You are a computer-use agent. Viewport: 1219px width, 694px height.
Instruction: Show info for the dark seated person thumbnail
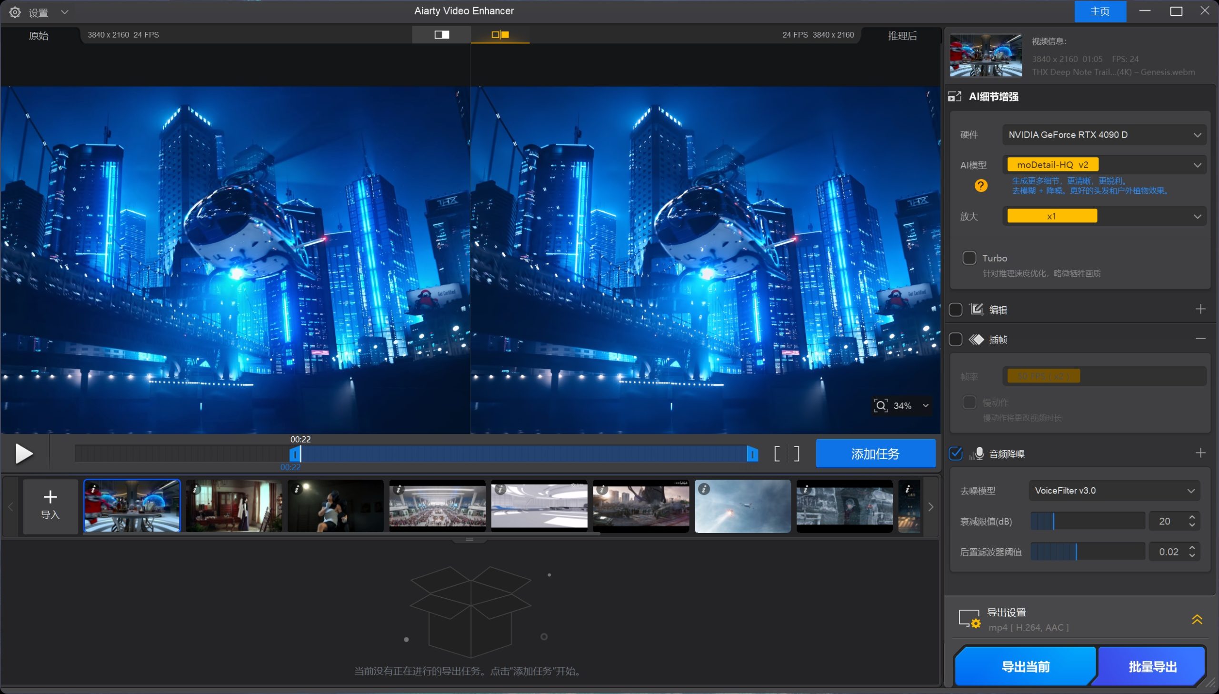(x=297, y=489)
